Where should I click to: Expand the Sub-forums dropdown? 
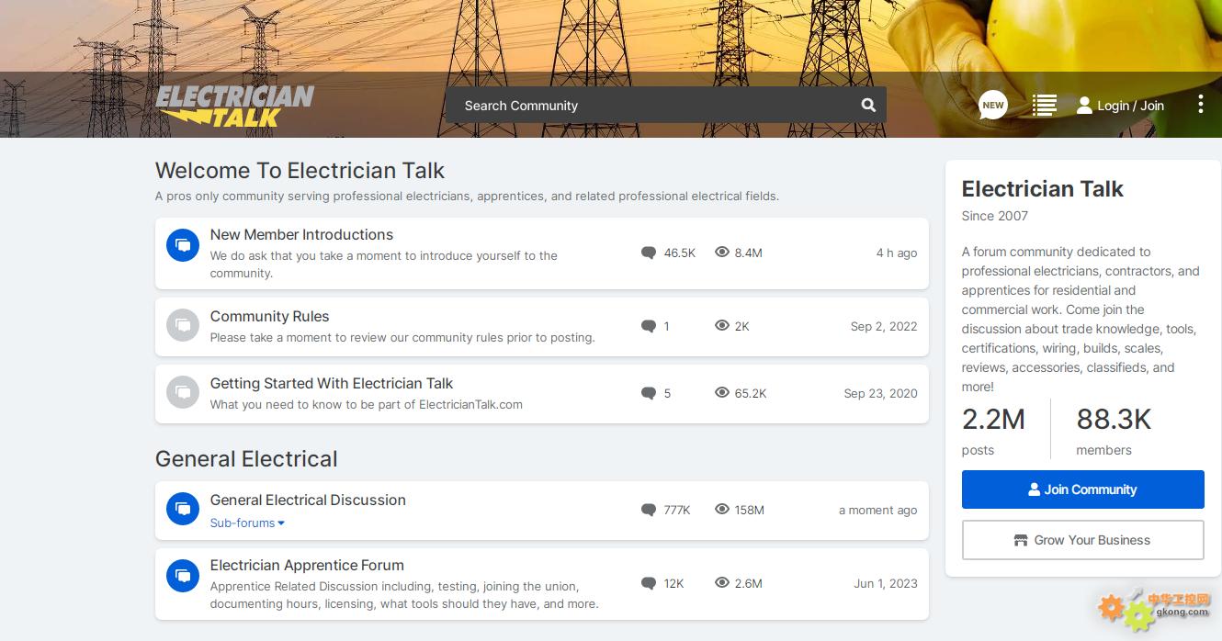point(247,523)
